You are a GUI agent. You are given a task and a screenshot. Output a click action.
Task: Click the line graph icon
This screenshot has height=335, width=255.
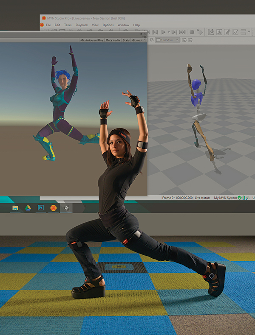235,32
